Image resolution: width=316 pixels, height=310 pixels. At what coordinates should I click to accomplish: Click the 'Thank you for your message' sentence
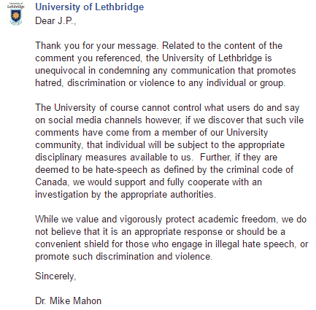[x=97, y=46]
